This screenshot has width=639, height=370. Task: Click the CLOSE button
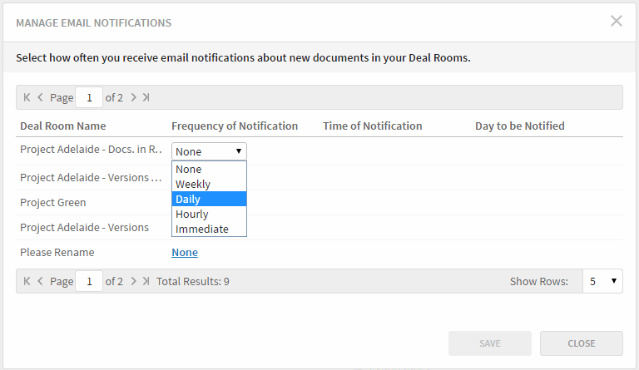581,343
